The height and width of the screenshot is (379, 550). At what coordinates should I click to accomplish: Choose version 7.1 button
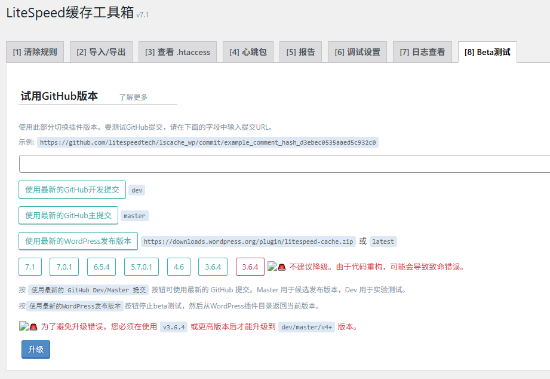[30, 267]
